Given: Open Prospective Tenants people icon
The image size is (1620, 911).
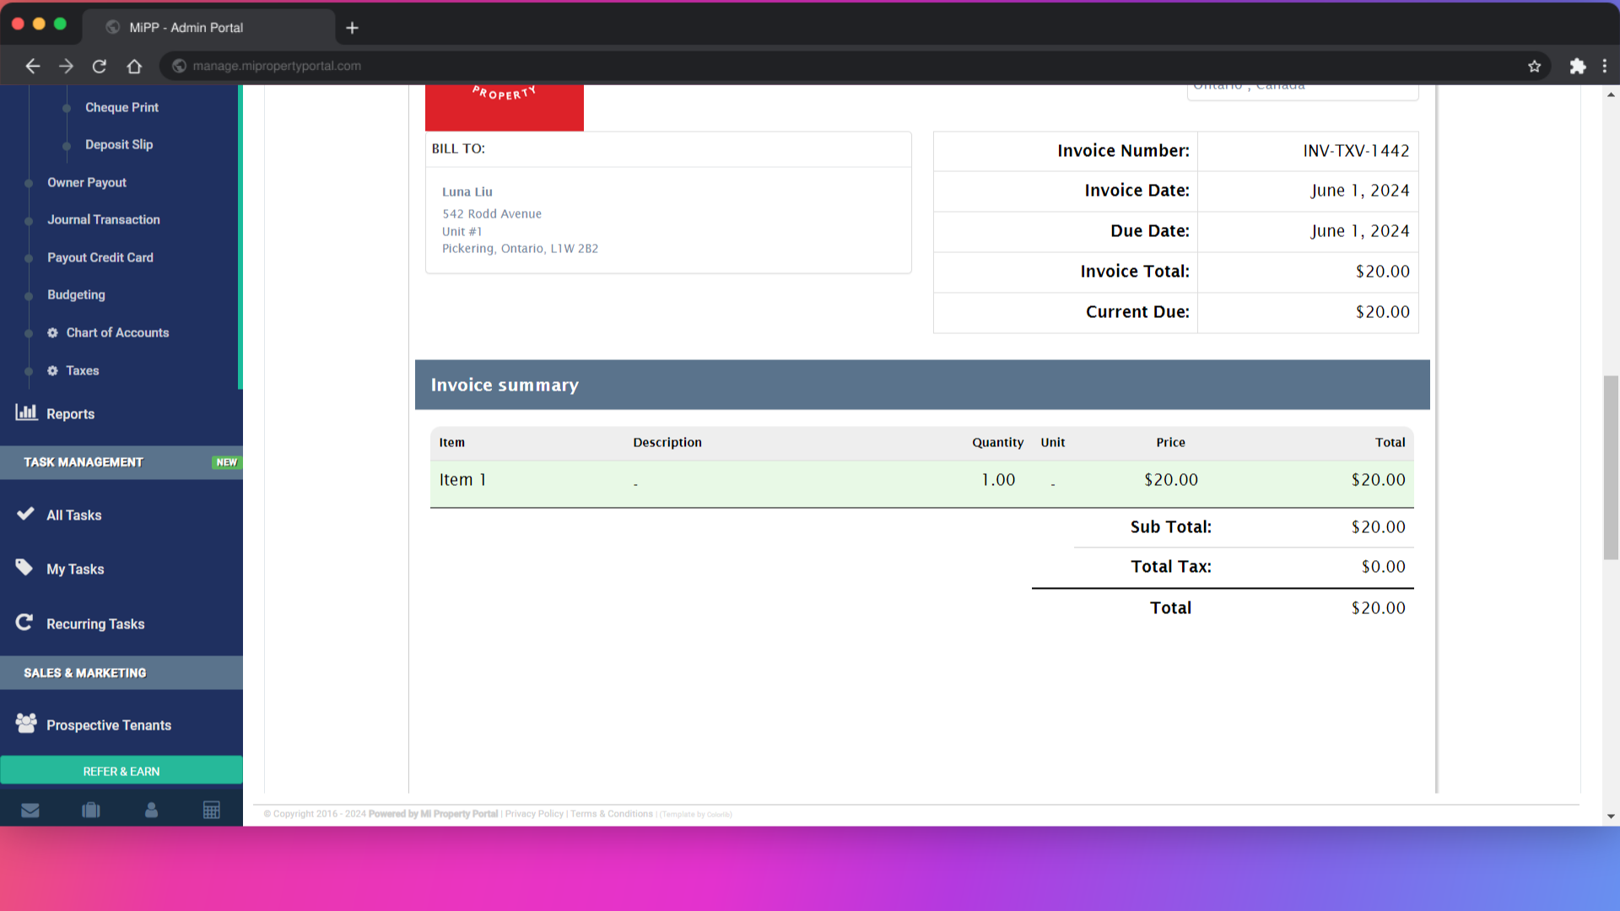Looking at the screenshot, I should coord(25,723).
